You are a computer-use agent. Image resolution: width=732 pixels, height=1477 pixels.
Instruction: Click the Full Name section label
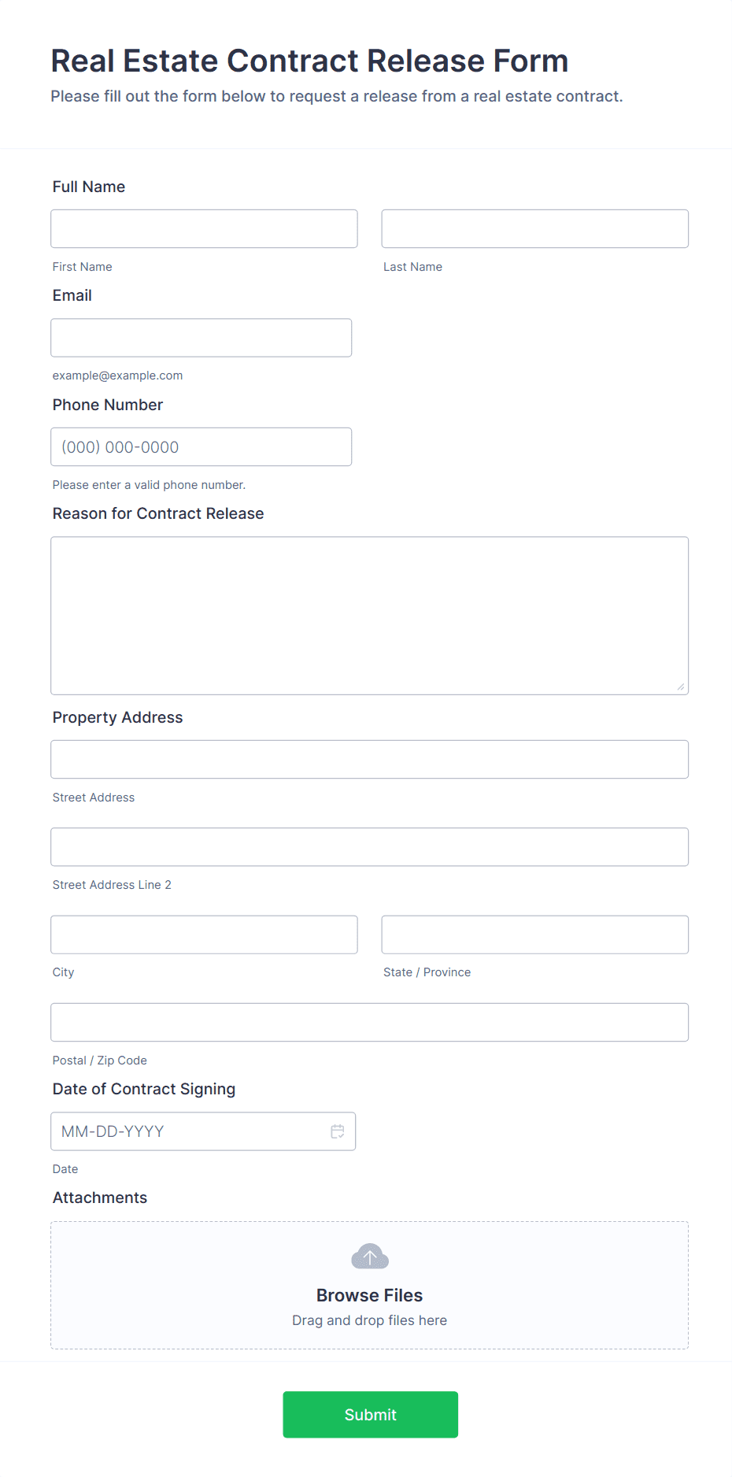click(x=88, y=187)
